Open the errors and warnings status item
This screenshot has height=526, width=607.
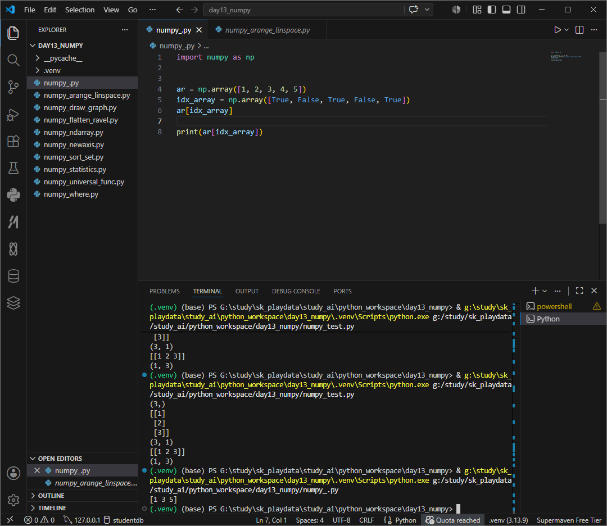39,520
